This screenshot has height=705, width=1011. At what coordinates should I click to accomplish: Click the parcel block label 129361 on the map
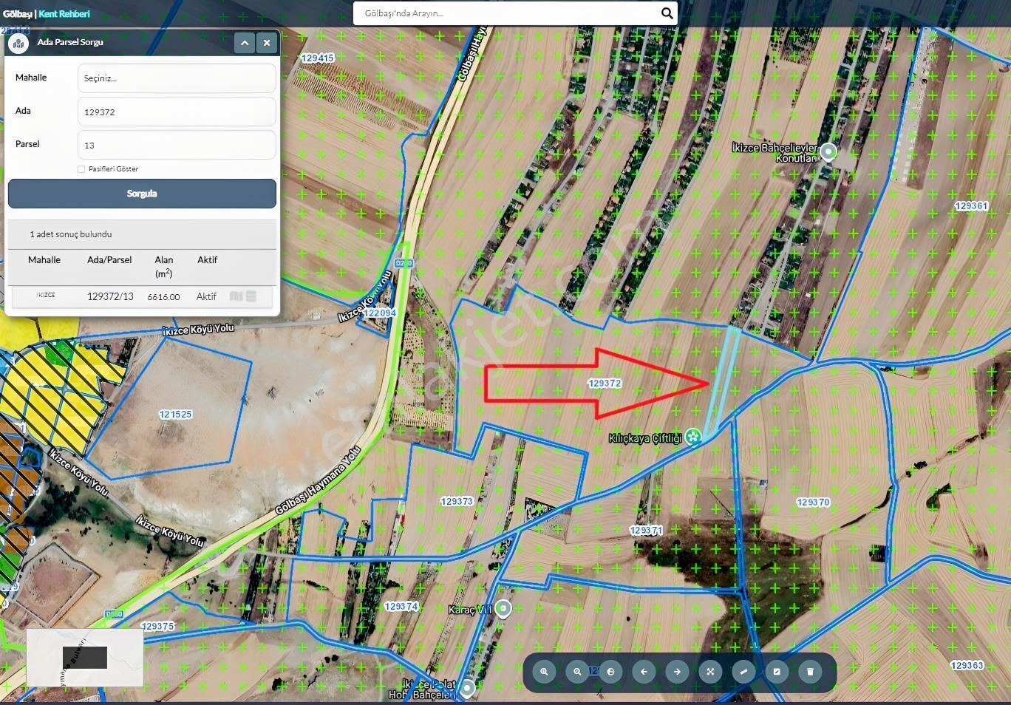coord(972,206)
